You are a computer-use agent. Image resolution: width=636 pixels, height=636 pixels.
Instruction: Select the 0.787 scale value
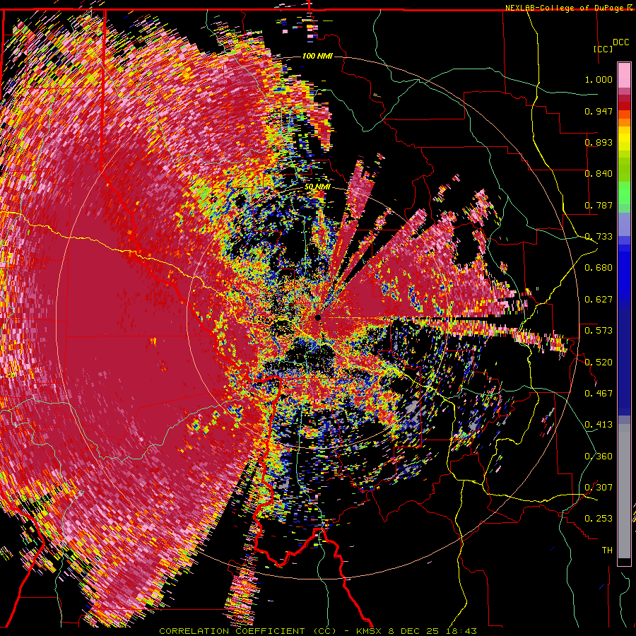click(x=599, y=205)
